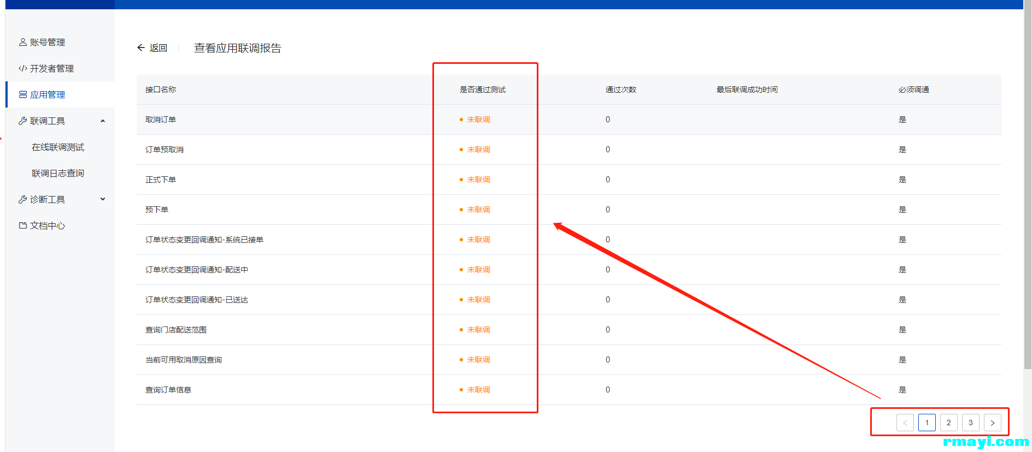Click the vertical scrollbar thumb
1032x452 pixels.
point(1028,186)
